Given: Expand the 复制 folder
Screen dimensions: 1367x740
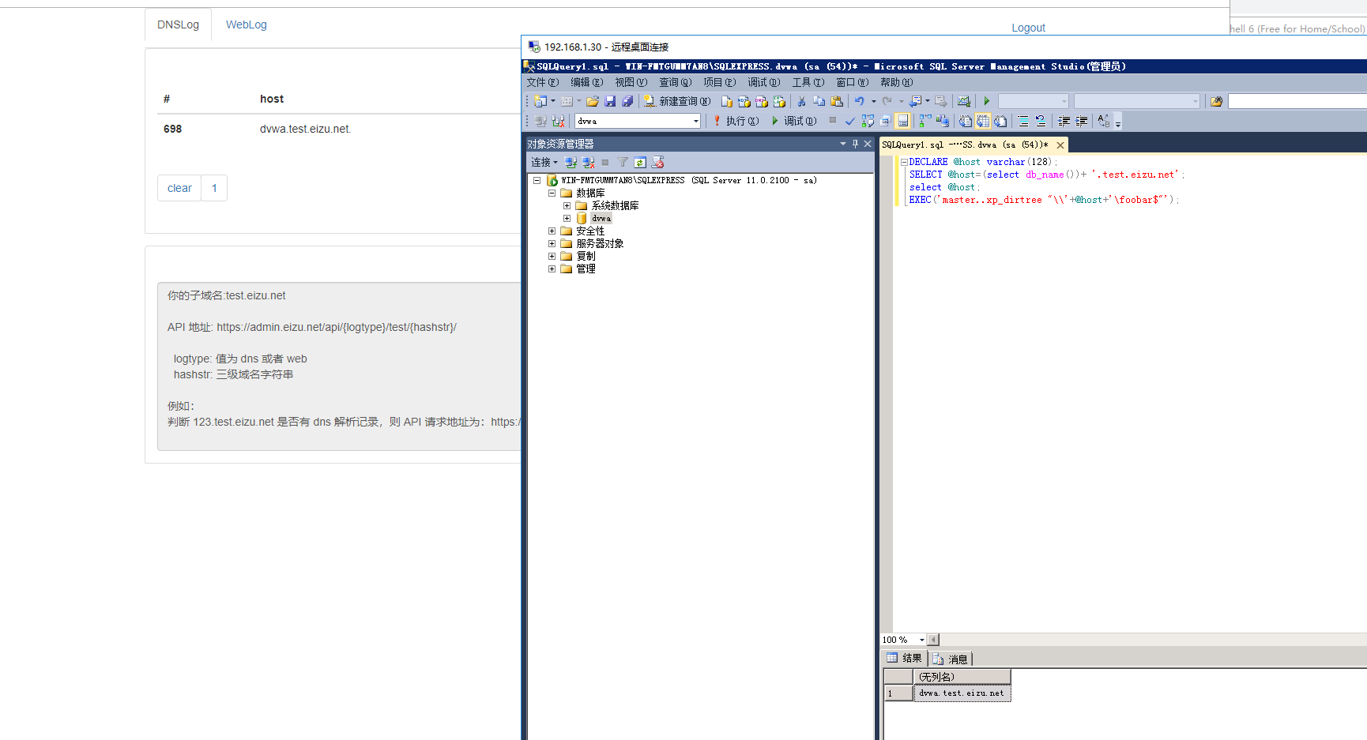Looking at the screenshot, I should 552,256.
